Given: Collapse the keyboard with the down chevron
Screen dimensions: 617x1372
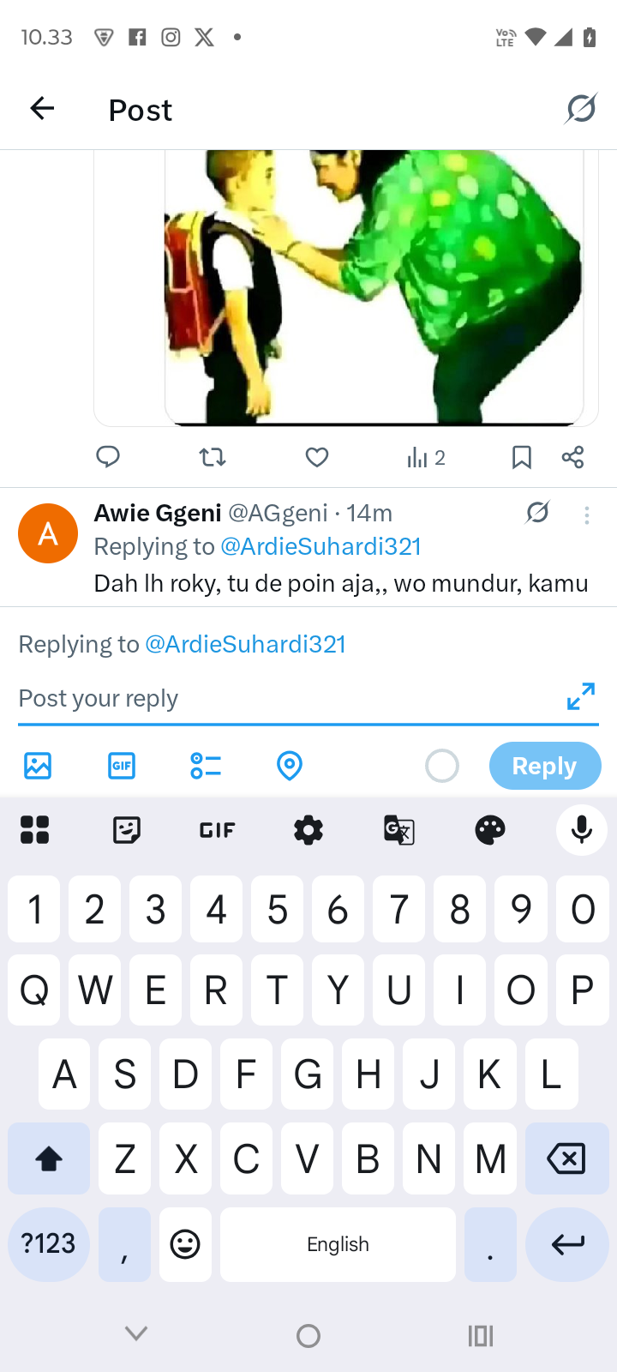Looking at the screenshot, I should 136,1333.
